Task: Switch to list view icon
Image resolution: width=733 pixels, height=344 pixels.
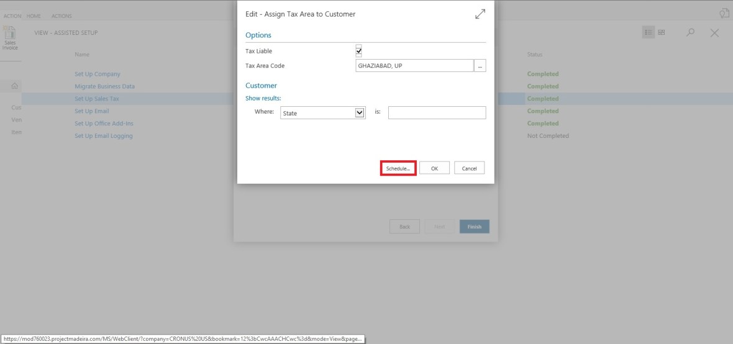Action: [x=649, y=33]
